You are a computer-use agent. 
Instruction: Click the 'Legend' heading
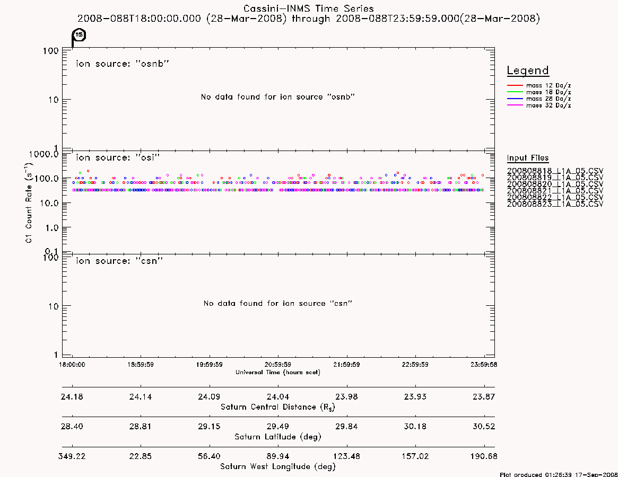pyautogui.click(x=528, y=71)
